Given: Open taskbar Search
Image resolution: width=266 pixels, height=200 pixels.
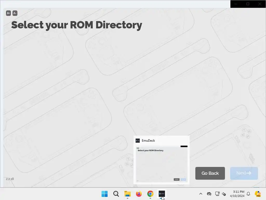Looking at the screenshot, I should tap(116, 194).
